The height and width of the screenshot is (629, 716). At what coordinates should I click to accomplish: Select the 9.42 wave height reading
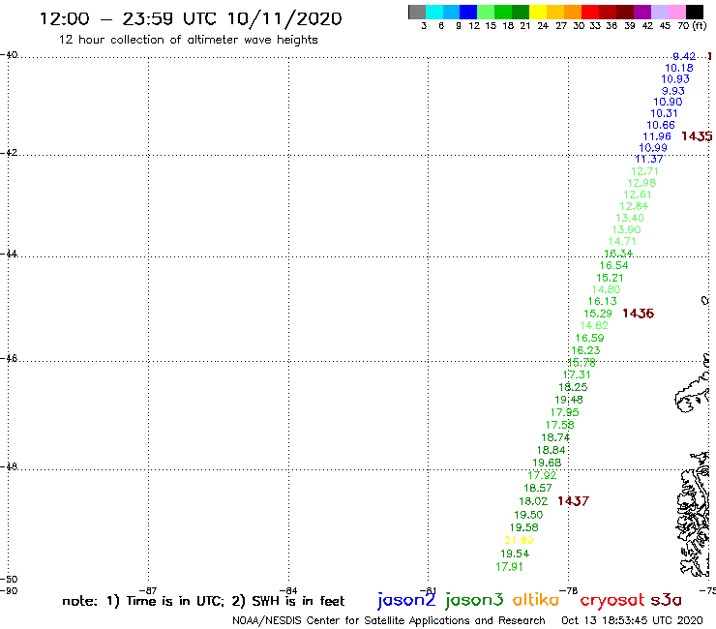[x=684, y=56]
